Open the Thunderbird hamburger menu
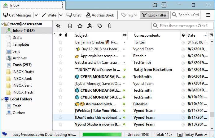This screenshot has width=215, height=138. coord(208,15)
